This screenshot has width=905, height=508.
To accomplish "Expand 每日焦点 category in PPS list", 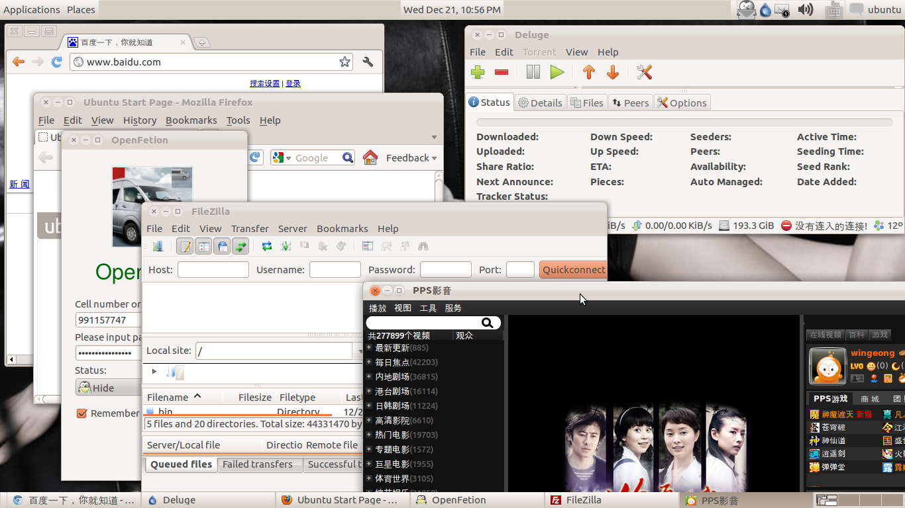I will tap(369, 362).
